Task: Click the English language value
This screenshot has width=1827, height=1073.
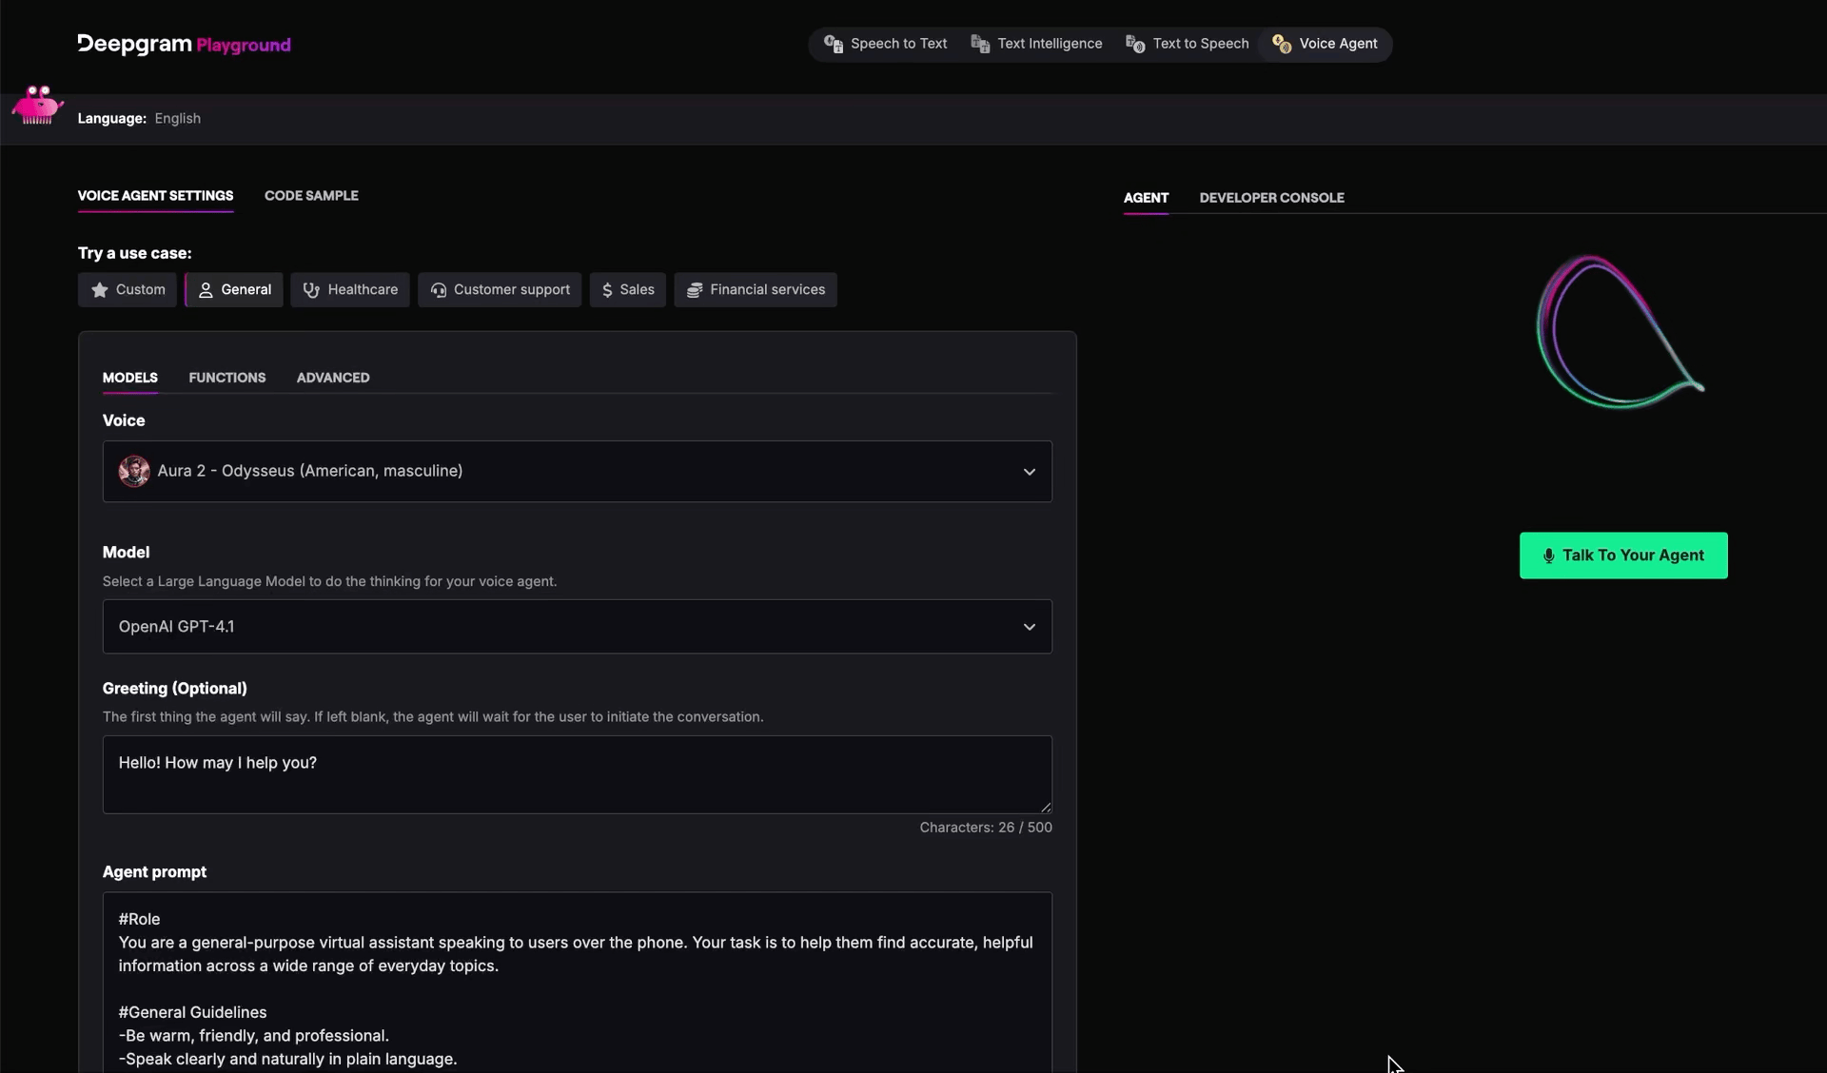Action: 178,119
